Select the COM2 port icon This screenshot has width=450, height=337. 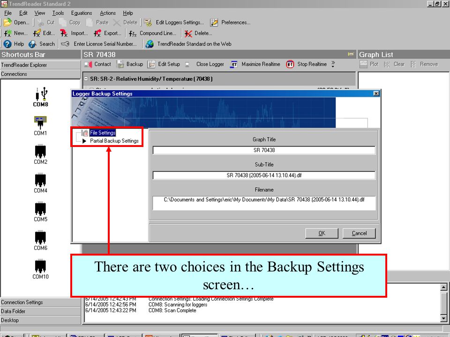coord(40,154)
